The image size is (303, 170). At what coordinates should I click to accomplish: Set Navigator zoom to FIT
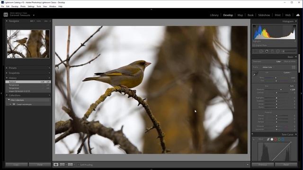(x=32, y=21)
